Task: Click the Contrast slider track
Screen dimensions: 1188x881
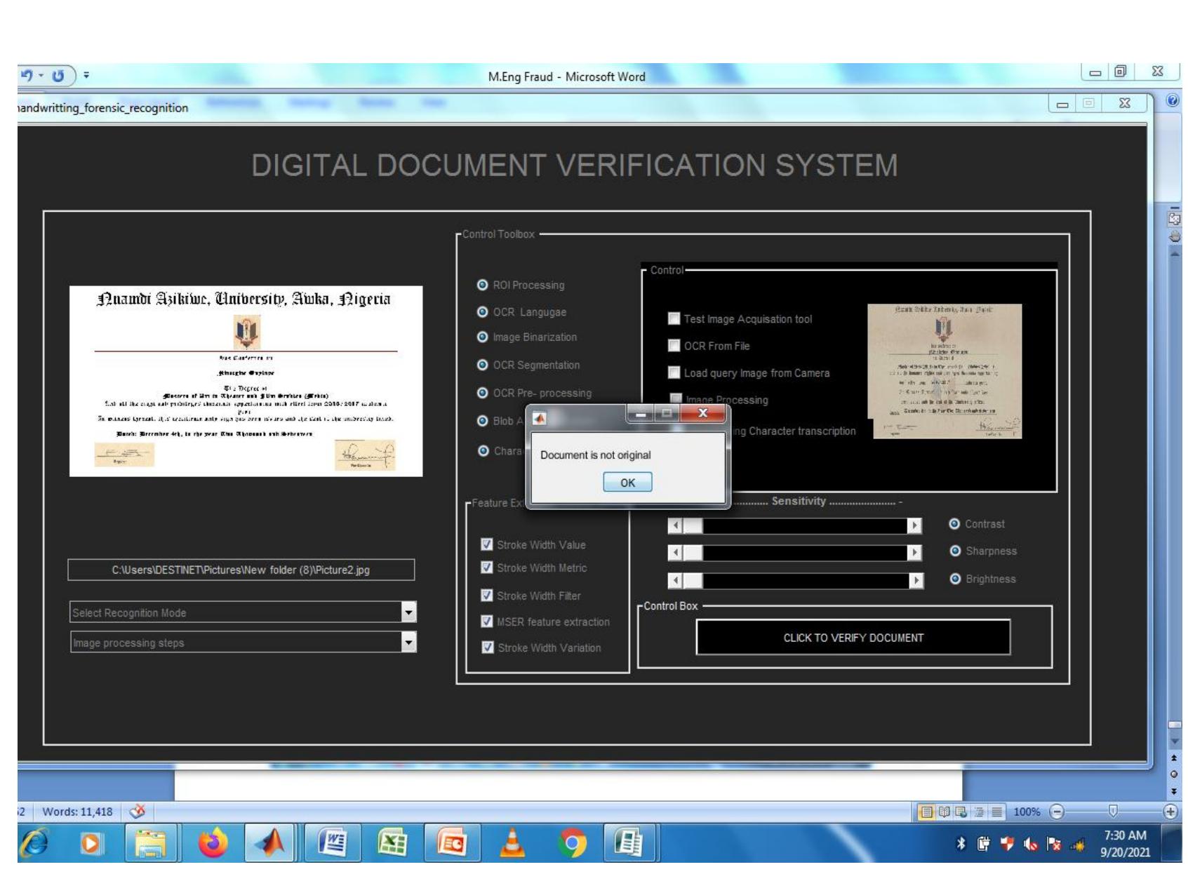Action: [805, 525]
